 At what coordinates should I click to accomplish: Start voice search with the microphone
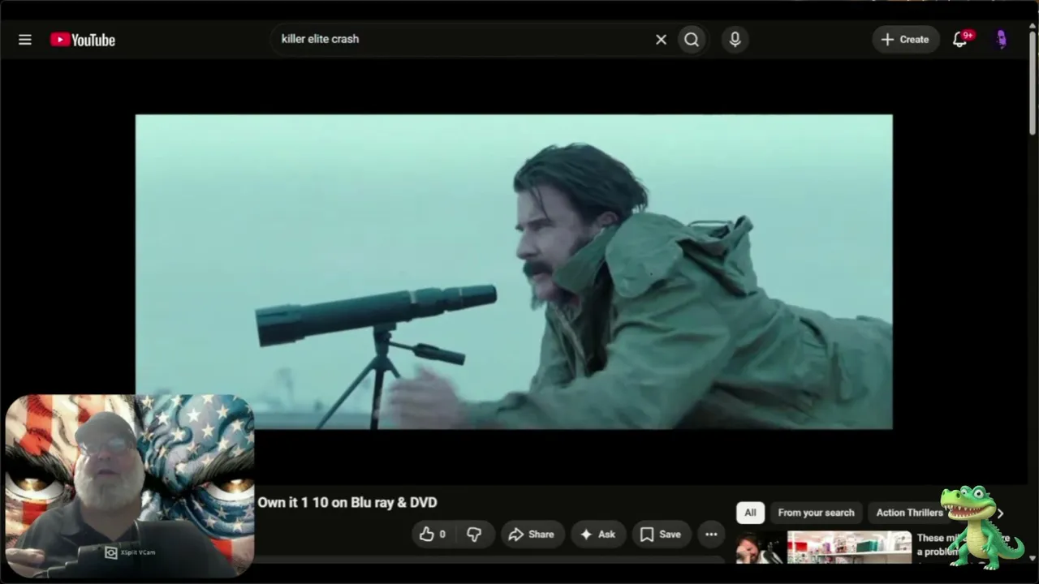735,39
